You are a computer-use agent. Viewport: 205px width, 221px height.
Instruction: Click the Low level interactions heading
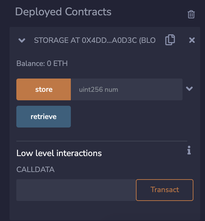(x=59, y=153)
